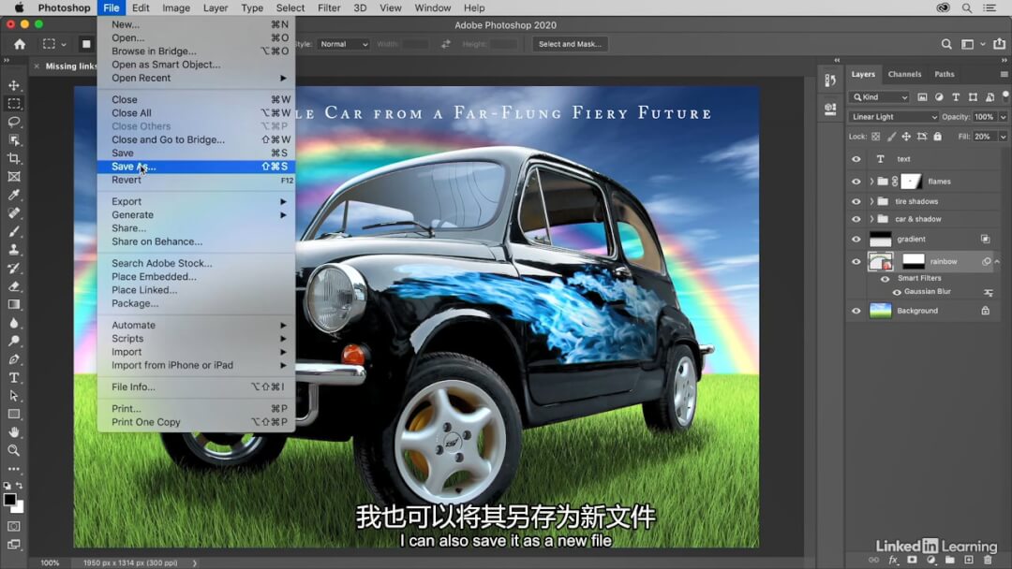The height and width of the screenshot is (569, 1012).
Task: Click the Select and Mask... button
Action: click(570, 44)
